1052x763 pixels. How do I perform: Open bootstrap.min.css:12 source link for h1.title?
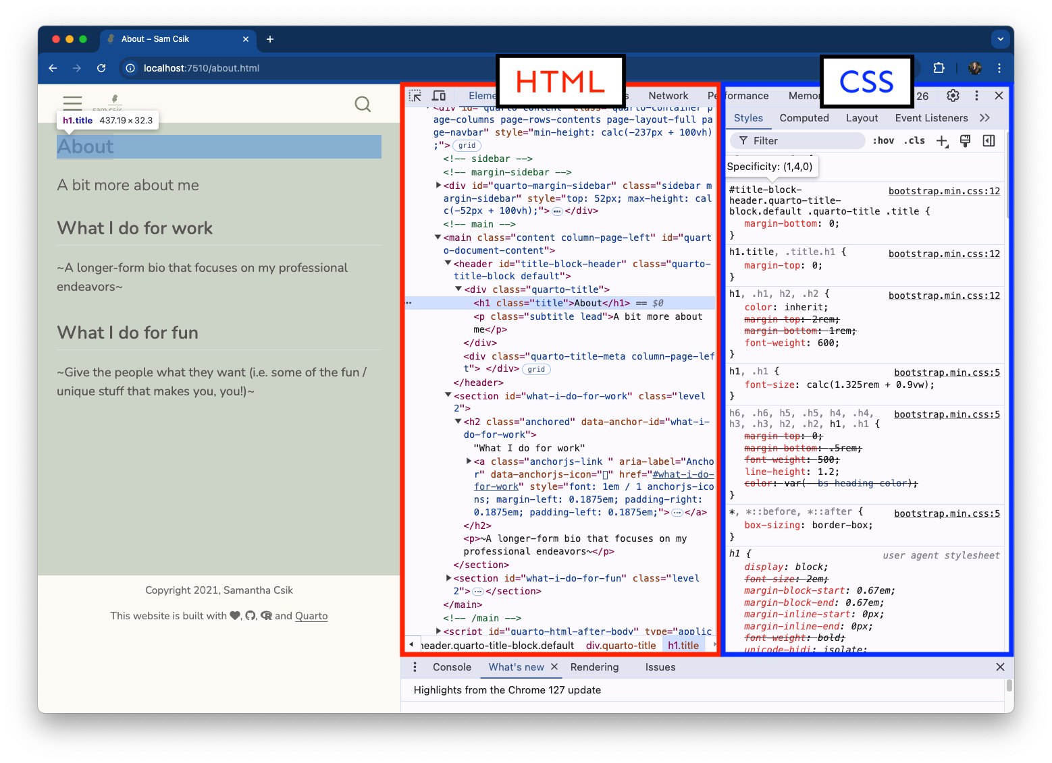[943, 254]
